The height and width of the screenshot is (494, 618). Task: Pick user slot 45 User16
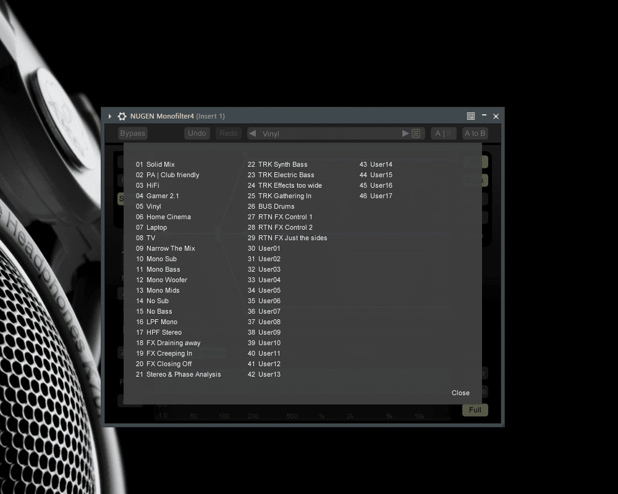(x=376, y=185)
